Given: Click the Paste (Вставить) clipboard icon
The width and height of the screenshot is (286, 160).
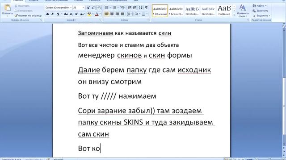Looking at the screenshot, I should pyautogui.click(x=8, y=8).
